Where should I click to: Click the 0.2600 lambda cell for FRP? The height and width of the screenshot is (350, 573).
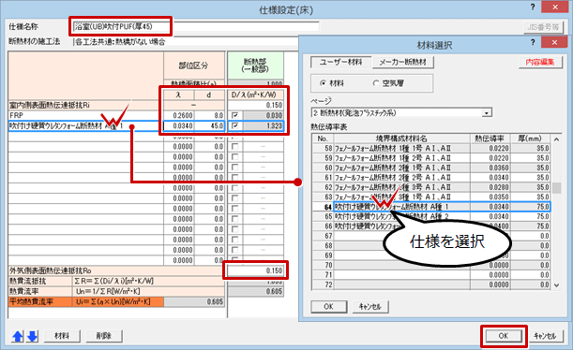click(x=179, y=115)
